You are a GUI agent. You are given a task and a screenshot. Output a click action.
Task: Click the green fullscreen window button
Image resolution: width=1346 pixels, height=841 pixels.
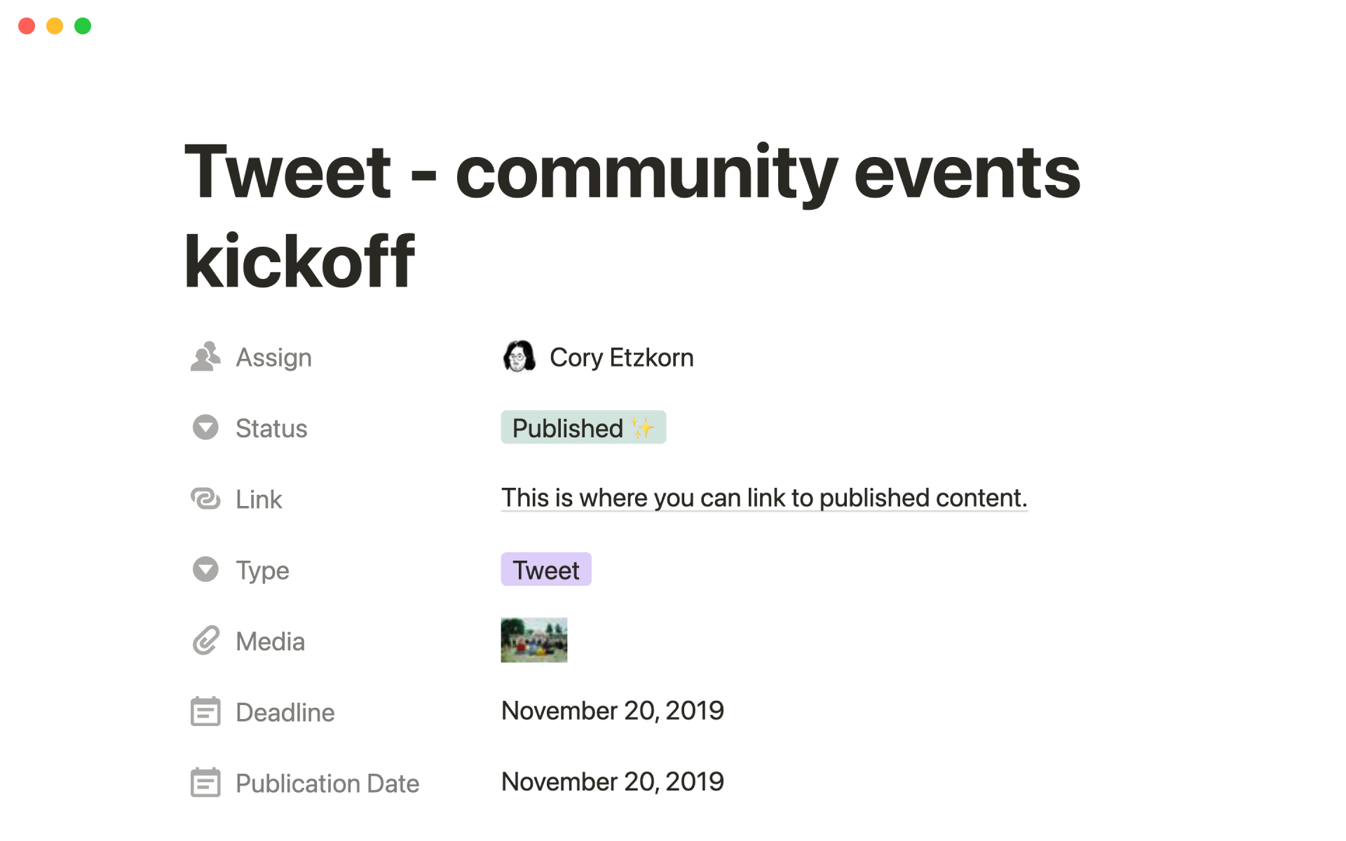[83, 26]
